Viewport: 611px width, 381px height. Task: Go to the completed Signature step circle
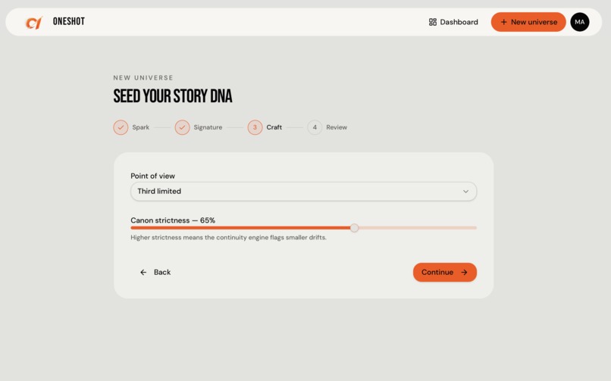click(183, 127)
